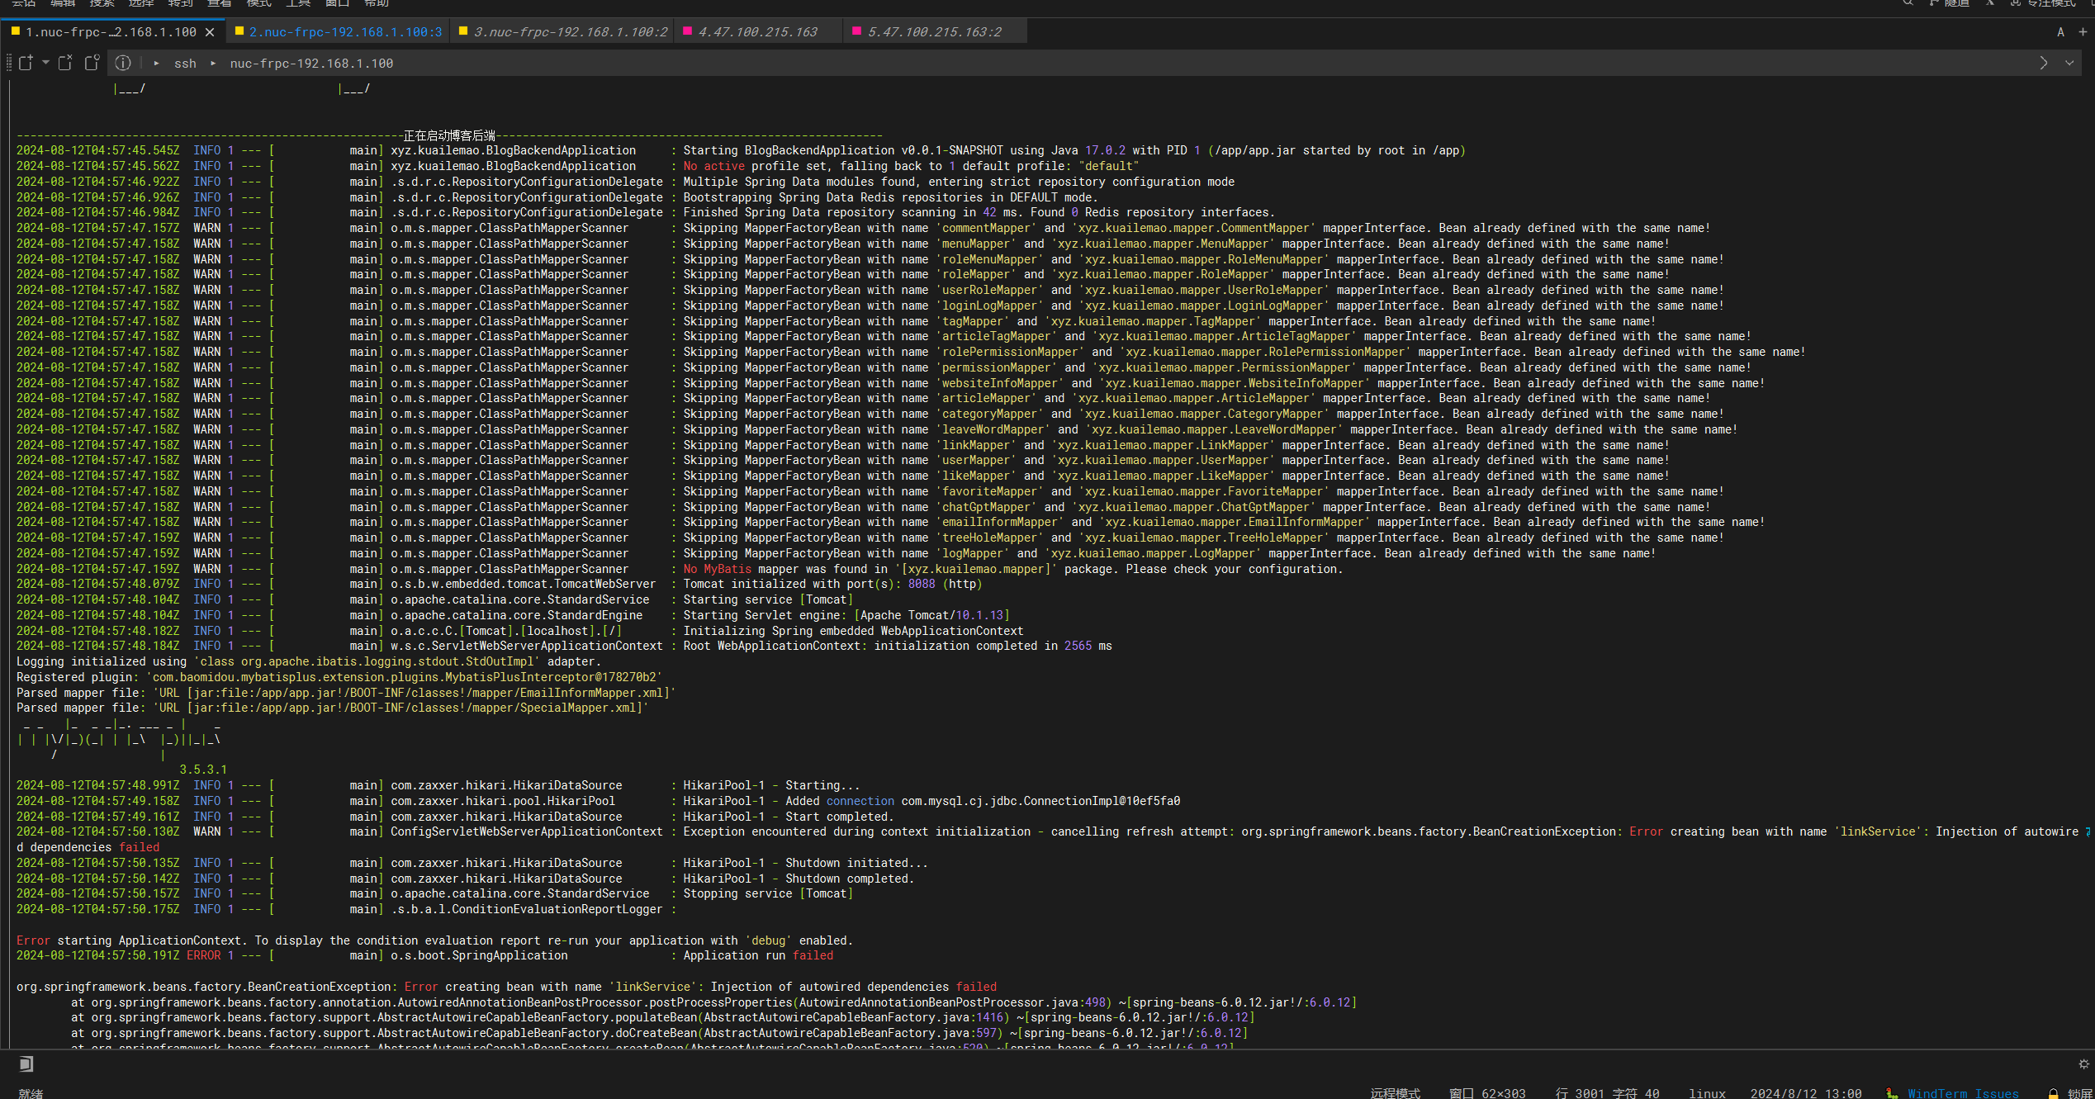Click the yellow marker on tab 3
The image size is (2095, 1099).
(x=463, y=31)
